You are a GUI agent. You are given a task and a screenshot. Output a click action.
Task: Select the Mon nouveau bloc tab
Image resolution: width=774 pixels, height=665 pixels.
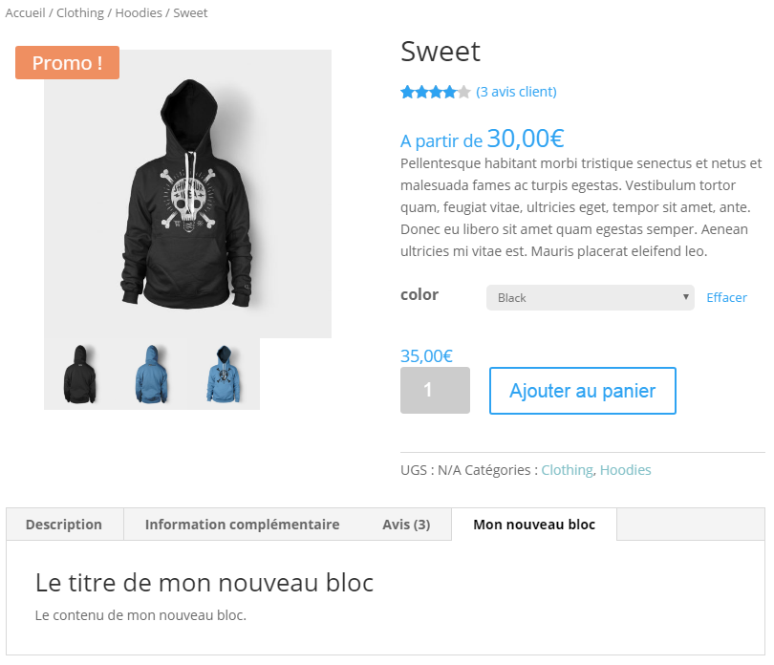click(534, 524)
